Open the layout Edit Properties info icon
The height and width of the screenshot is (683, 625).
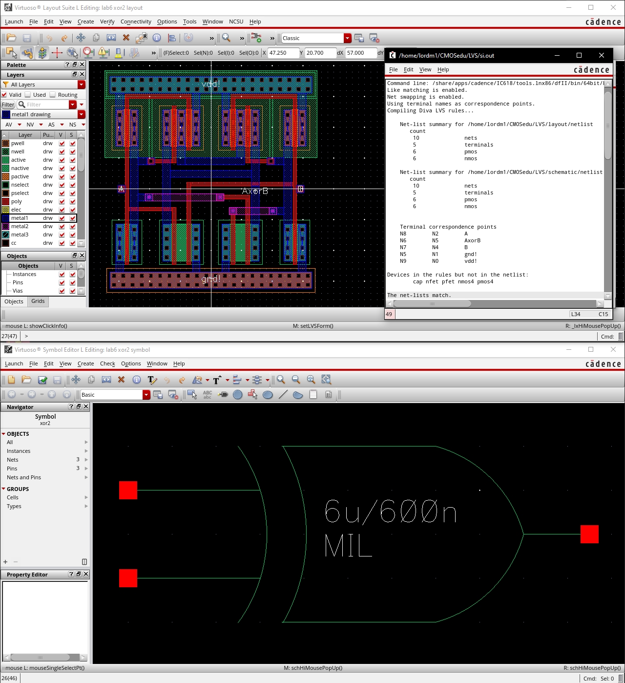click(x=157, y=38)
